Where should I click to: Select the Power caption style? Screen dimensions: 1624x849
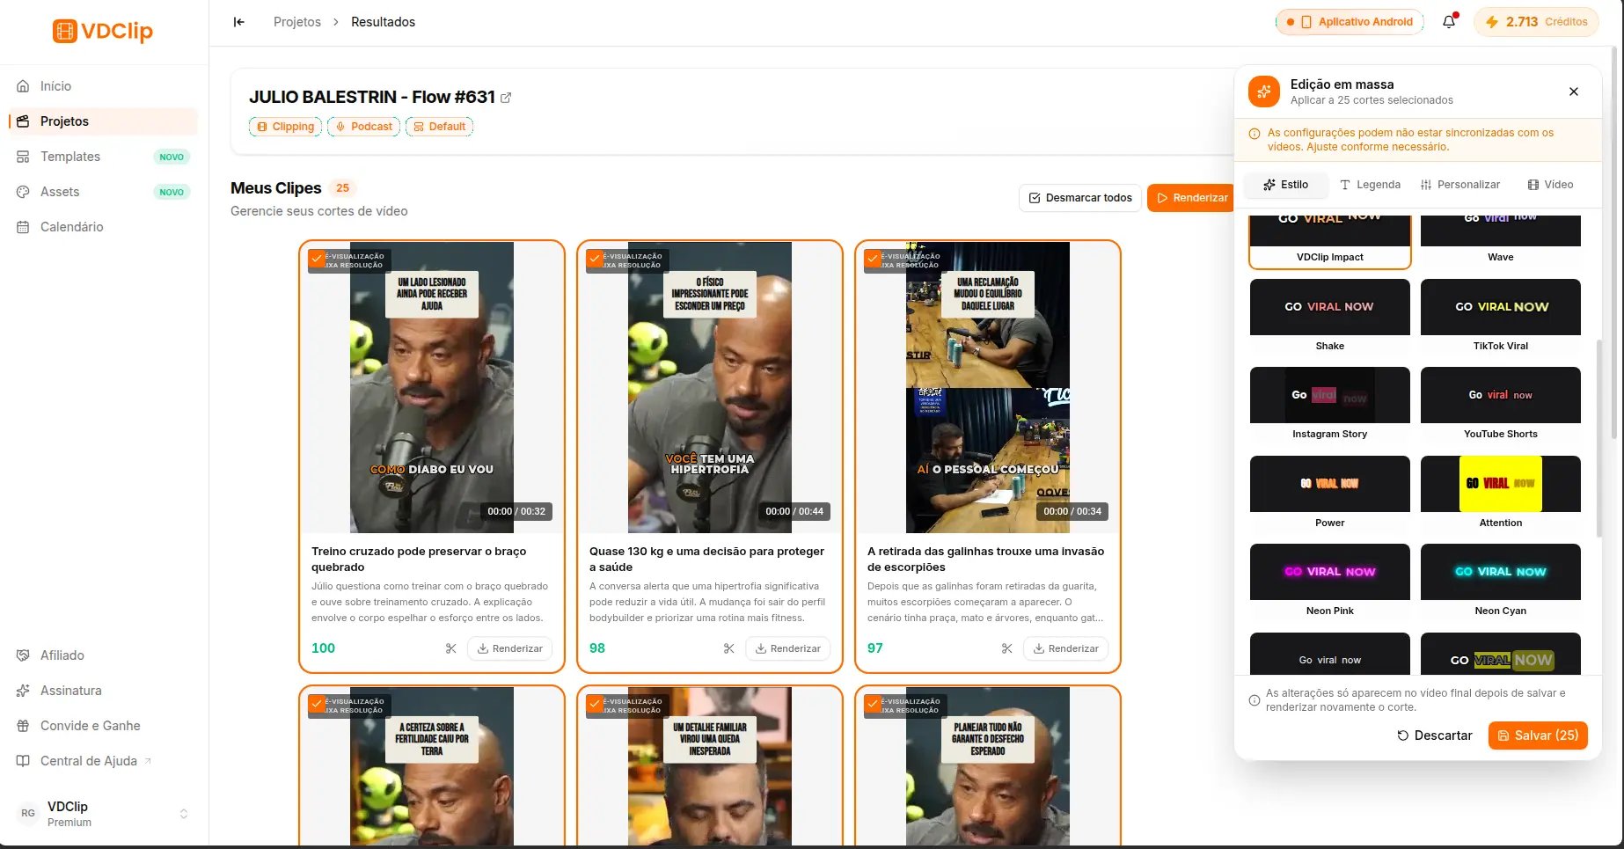click(x=1330, y=493)
